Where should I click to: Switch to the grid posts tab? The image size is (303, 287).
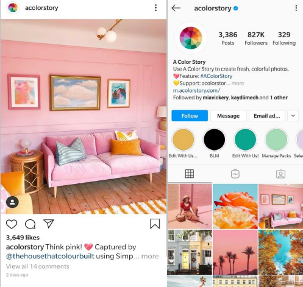click(x=190, y=174)
